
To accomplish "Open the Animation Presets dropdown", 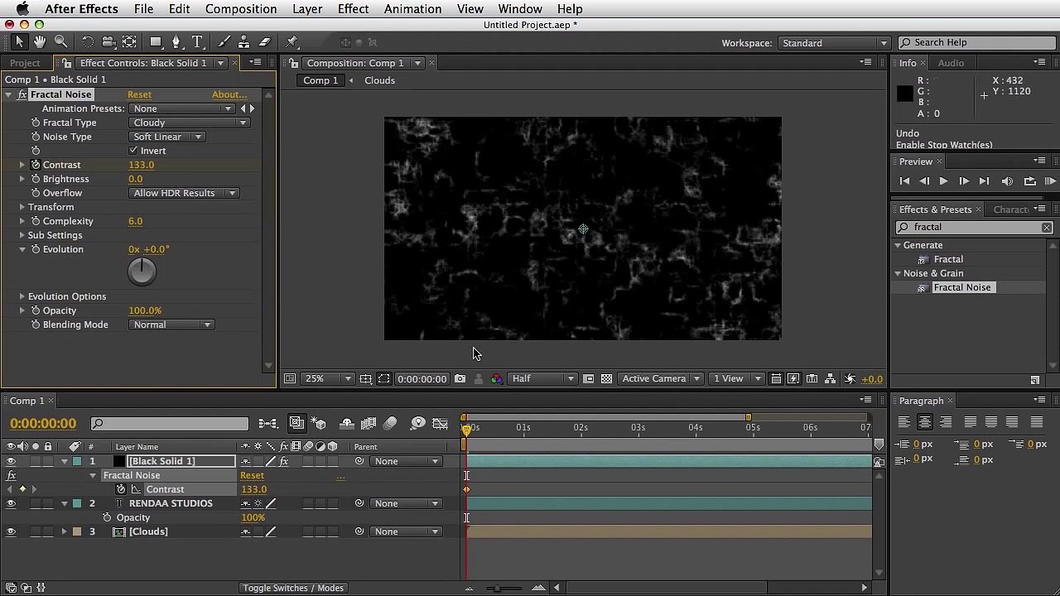I will pos(181,108).
